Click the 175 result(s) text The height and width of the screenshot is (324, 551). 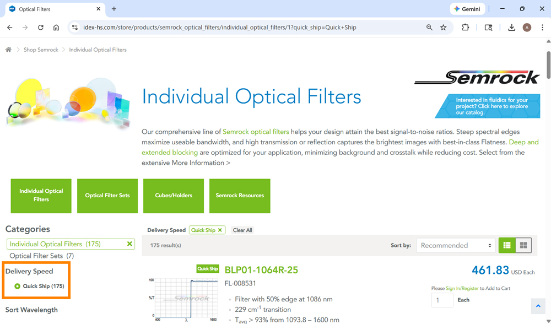[x=165, y=245]
